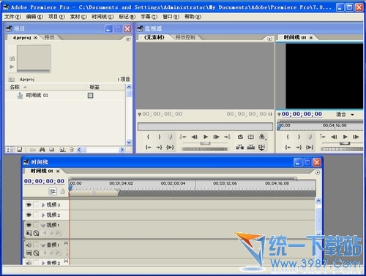Toggle lock box for 视频3 track
The height and width of the screenshot is (276, 366).
(x=36, y=205)
